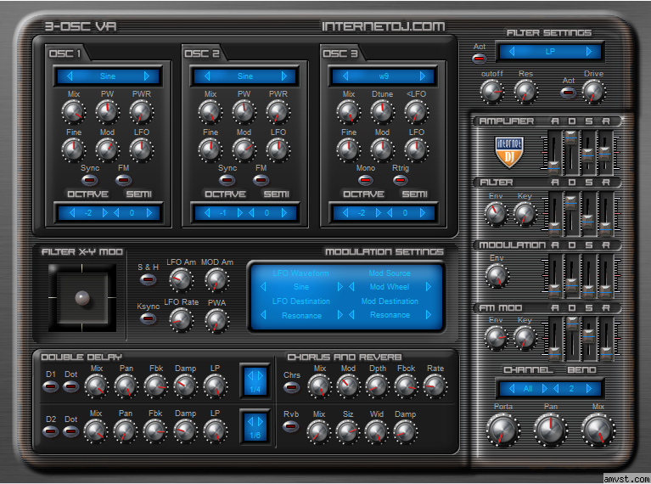Enable OSC 3 Rtrig switch
The height and width of the screenshot is (484, 651).
(400, 180)
